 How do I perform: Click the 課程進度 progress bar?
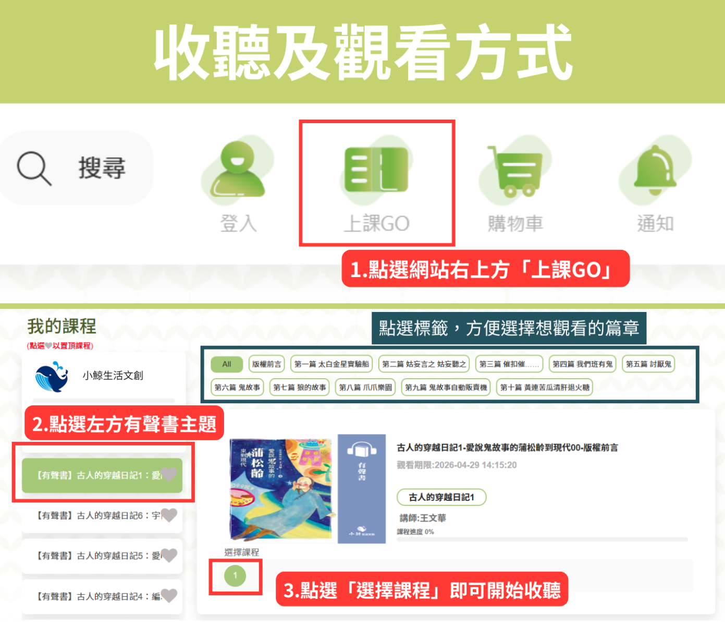click(542, 539)
